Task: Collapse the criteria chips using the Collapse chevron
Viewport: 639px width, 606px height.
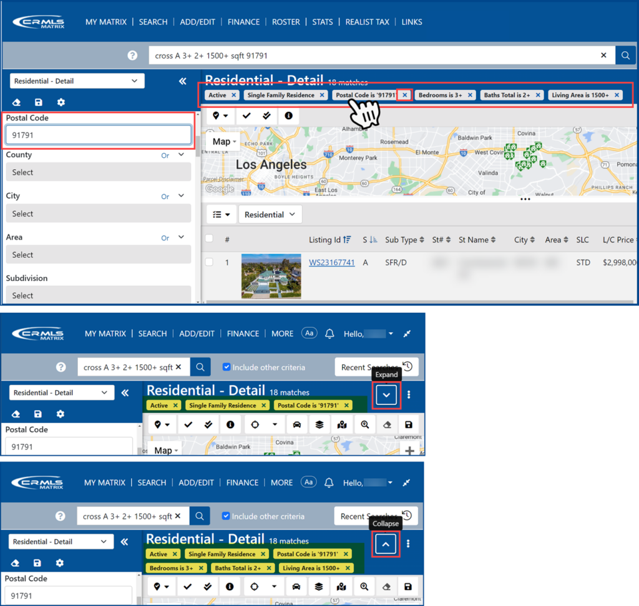Action: (386, 544)
